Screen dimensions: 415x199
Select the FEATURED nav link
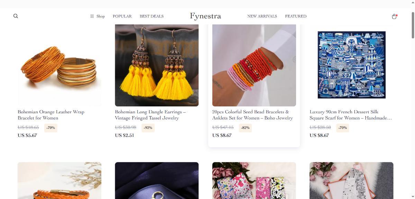[x=296, y=16]
